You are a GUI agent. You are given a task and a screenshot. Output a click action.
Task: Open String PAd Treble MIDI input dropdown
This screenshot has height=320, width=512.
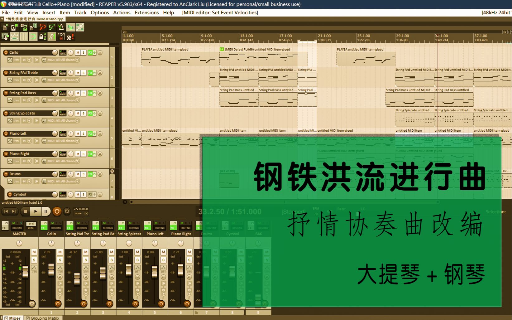tap(77, 80)
